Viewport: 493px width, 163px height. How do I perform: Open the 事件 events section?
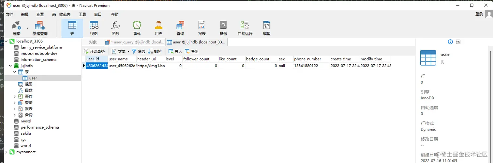coord(137,28)
